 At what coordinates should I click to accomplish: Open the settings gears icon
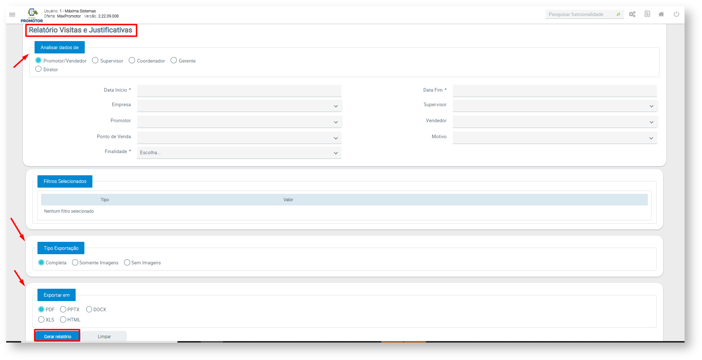coord(632,14)
